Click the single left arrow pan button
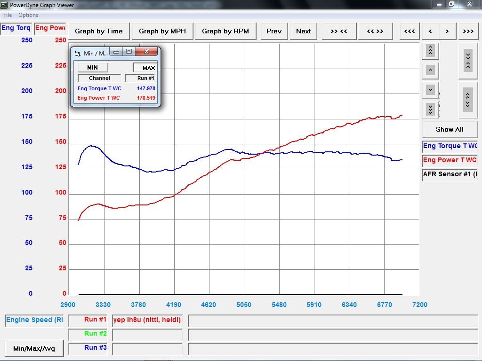 point(430,31)
